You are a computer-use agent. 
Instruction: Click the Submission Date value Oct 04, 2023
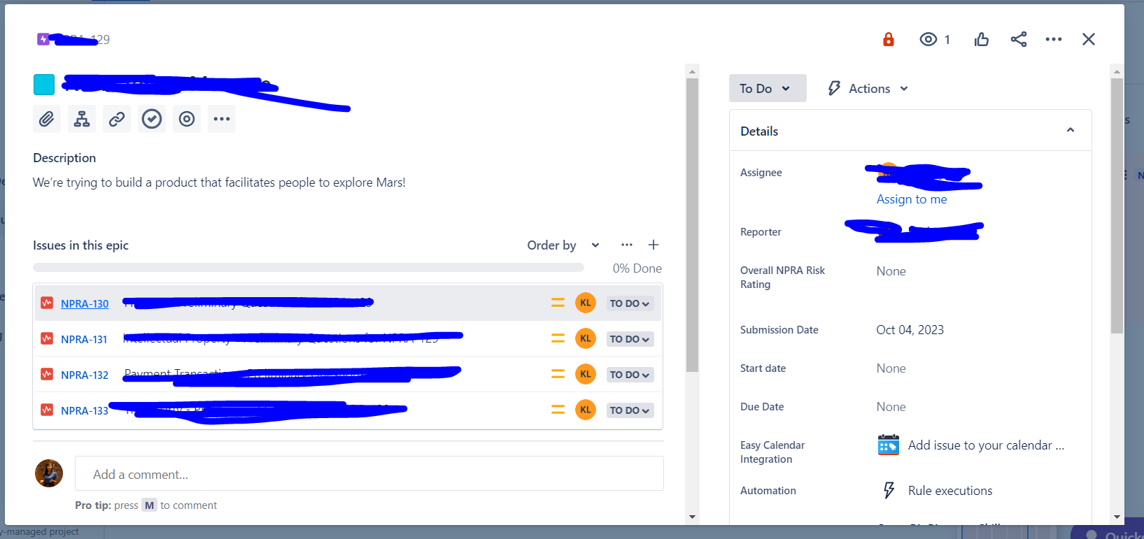pos(910,330)
